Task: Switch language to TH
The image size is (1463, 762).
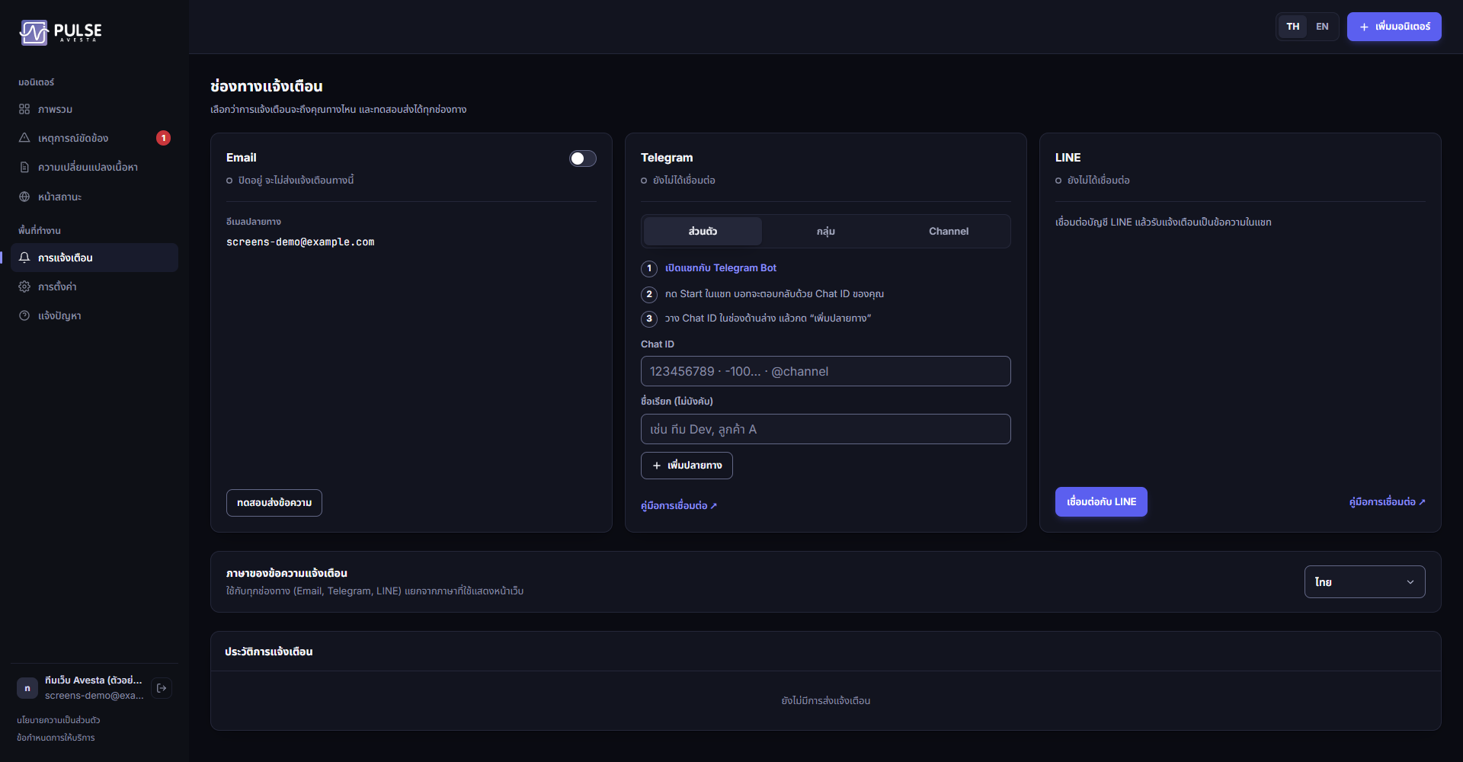Action: (1293, 27)
